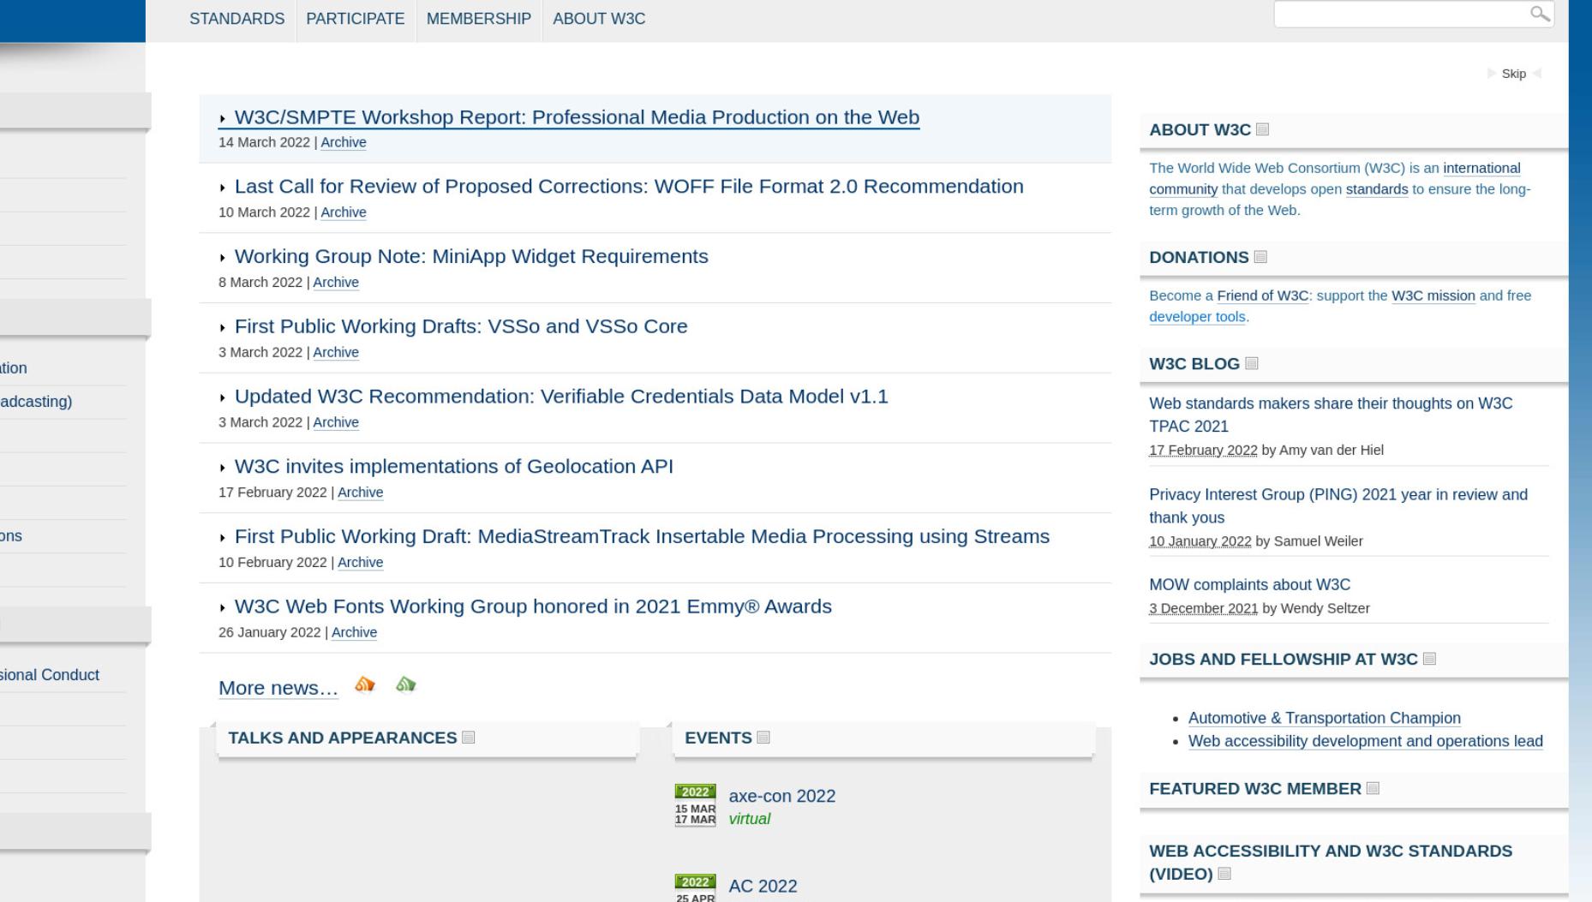Open Archive link for 10 March 2022
Image resolution: width=1592 pixels, height=902 pixels.
(x=344, y=212)
